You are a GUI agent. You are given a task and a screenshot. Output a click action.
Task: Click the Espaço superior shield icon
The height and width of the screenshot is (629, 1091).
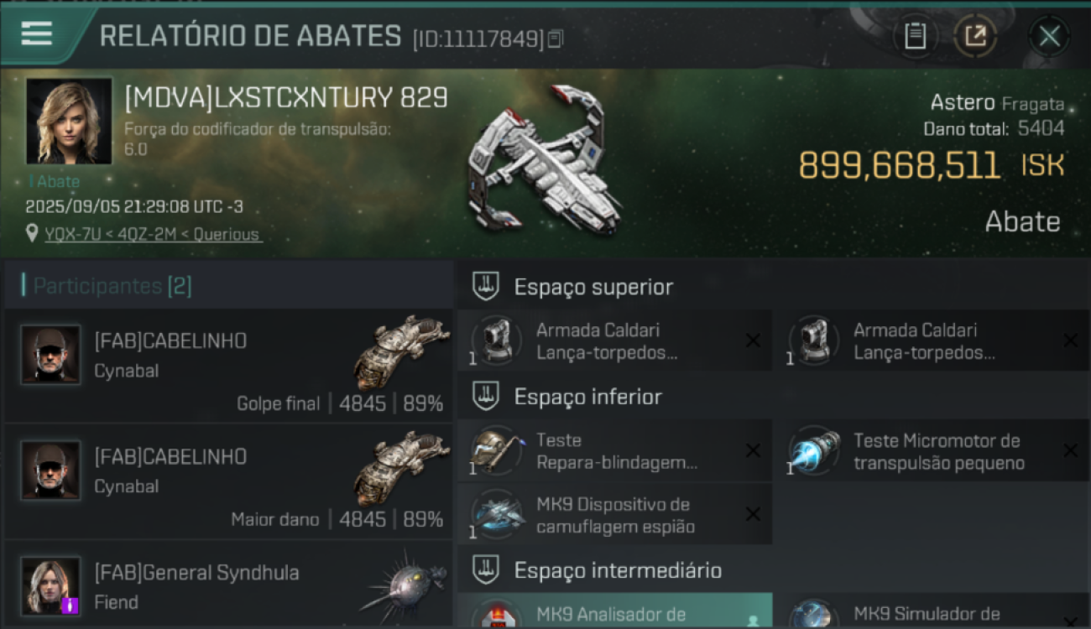[x=486, y=287]
